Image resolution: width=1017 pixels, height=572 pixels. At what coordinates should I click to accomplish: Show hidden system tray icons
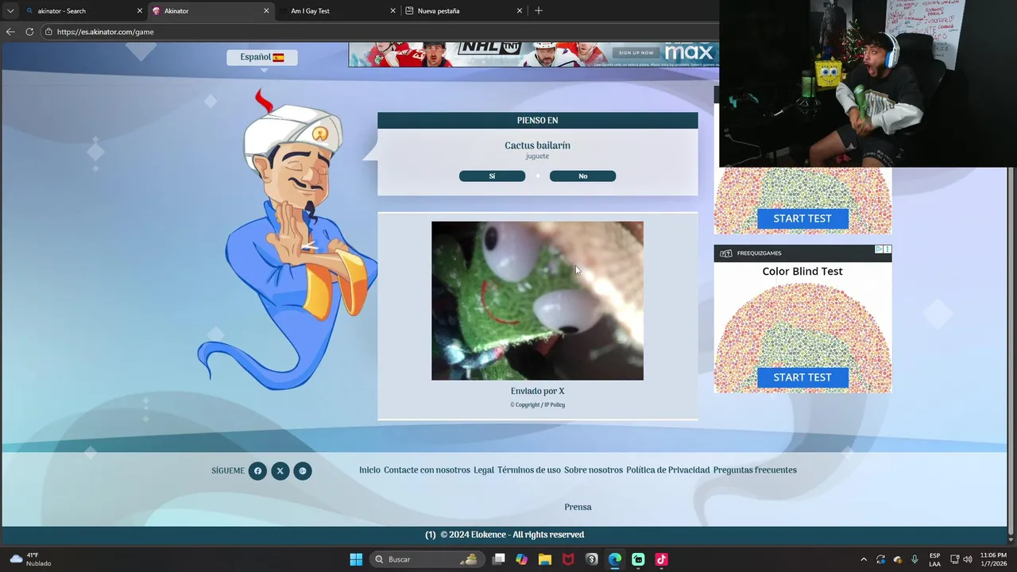point(864,559)
